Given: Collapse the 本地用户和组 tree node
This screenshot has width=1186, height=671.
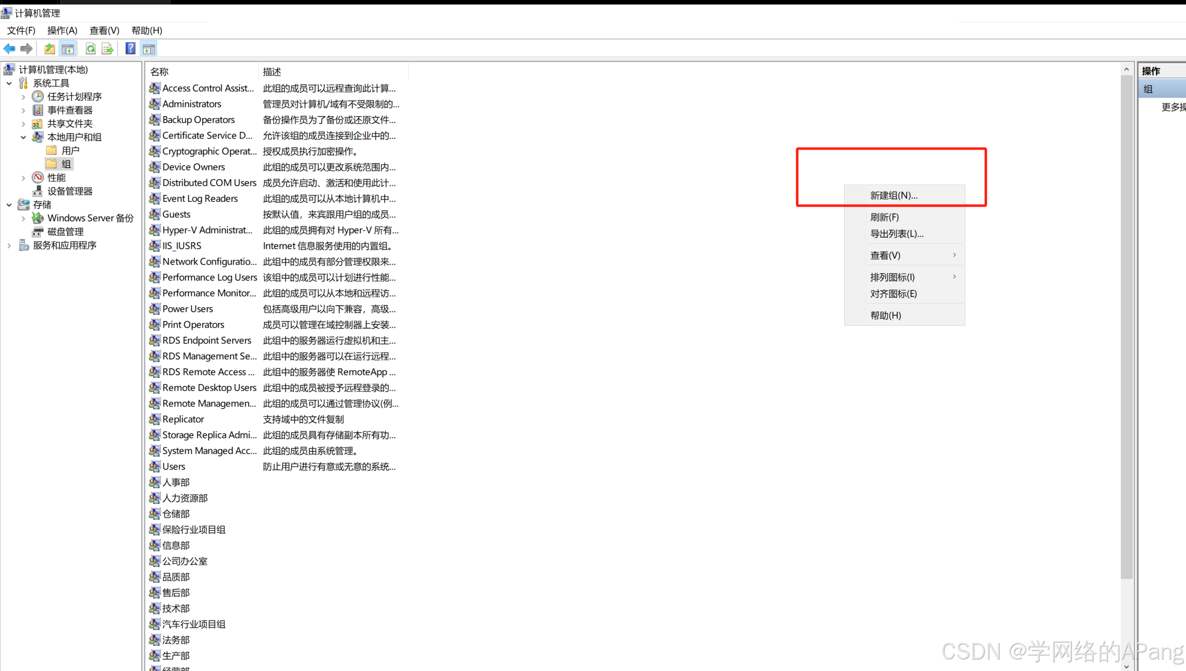Looking at the screenshot, I should click(23, 137).
